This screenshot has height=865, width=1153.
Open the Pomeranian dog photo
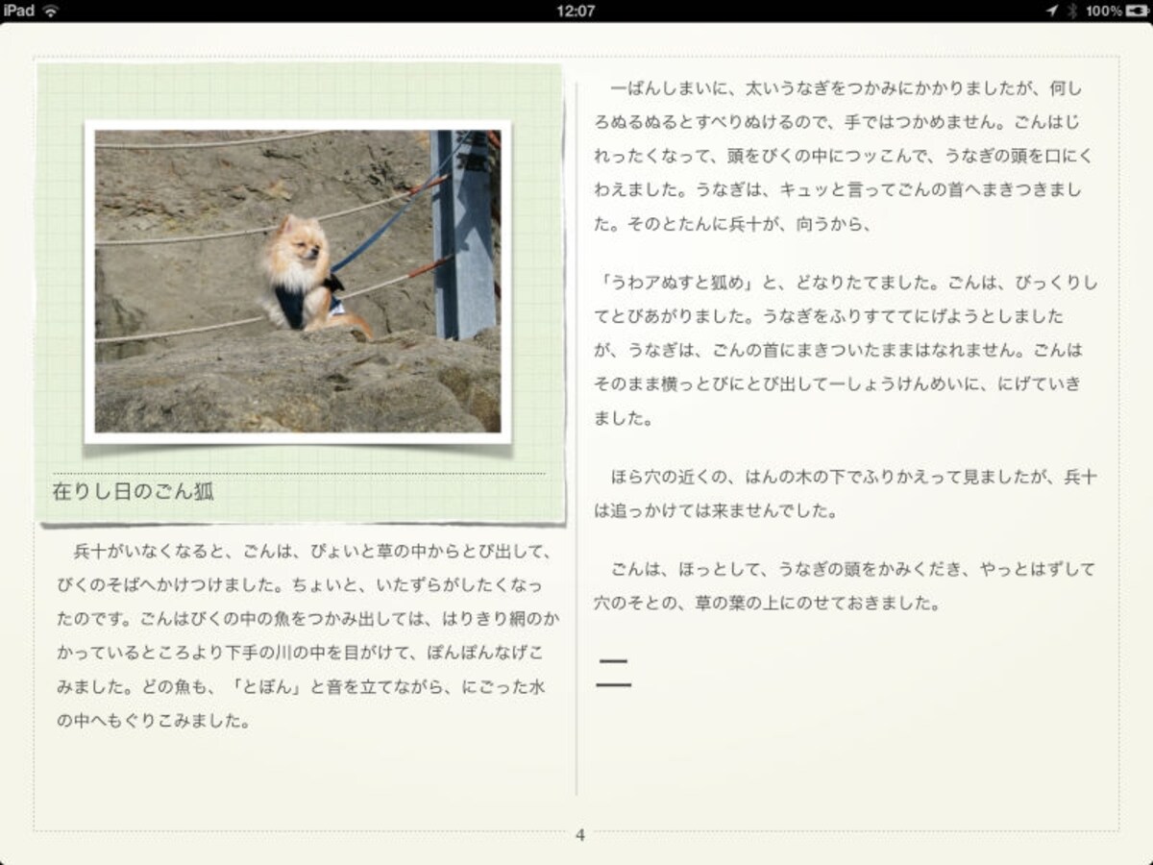pos(298,282)
